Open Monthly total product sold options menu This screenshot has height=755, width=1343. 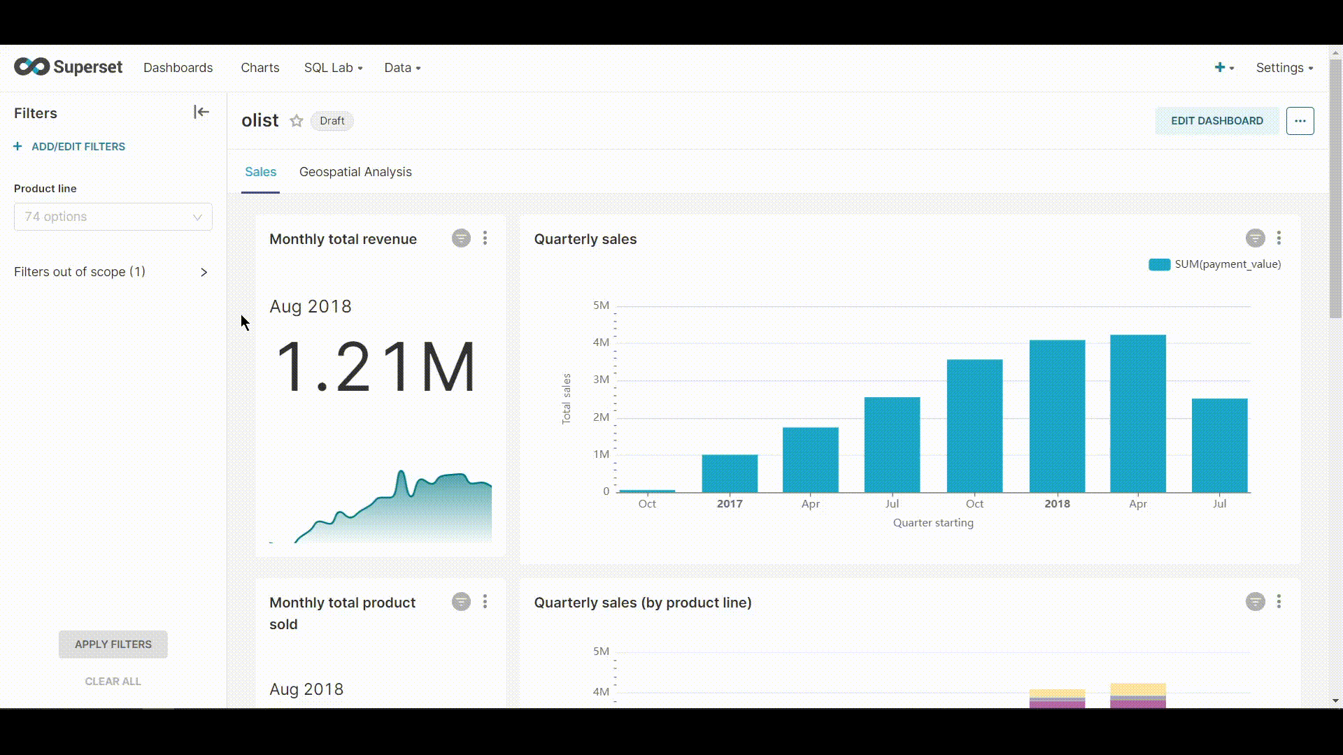coord(485,602)
